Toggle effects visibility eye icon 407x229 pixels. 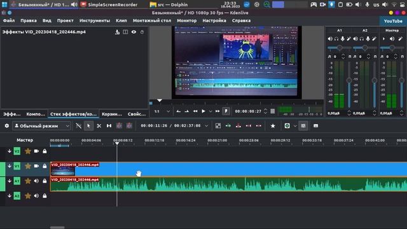pos(134,32)
